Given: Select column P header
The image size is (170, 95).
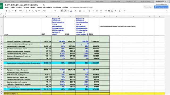Looking at the screenshot, I should pos(82,16).
